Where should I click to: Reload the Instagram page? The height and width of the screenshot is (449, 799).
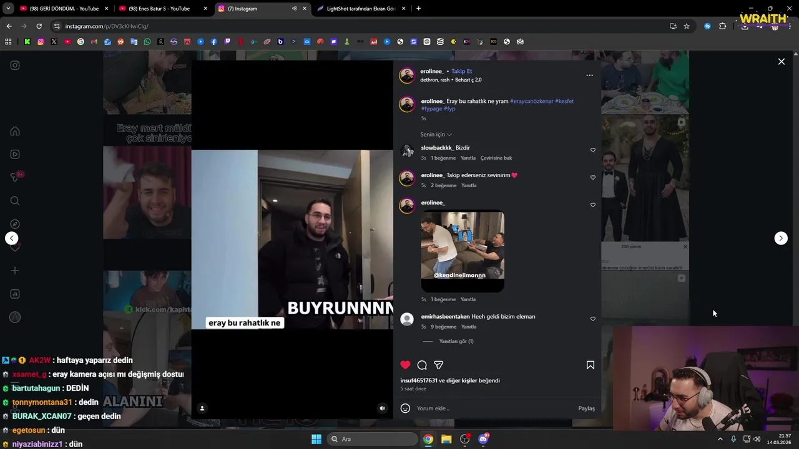point(39,26)
